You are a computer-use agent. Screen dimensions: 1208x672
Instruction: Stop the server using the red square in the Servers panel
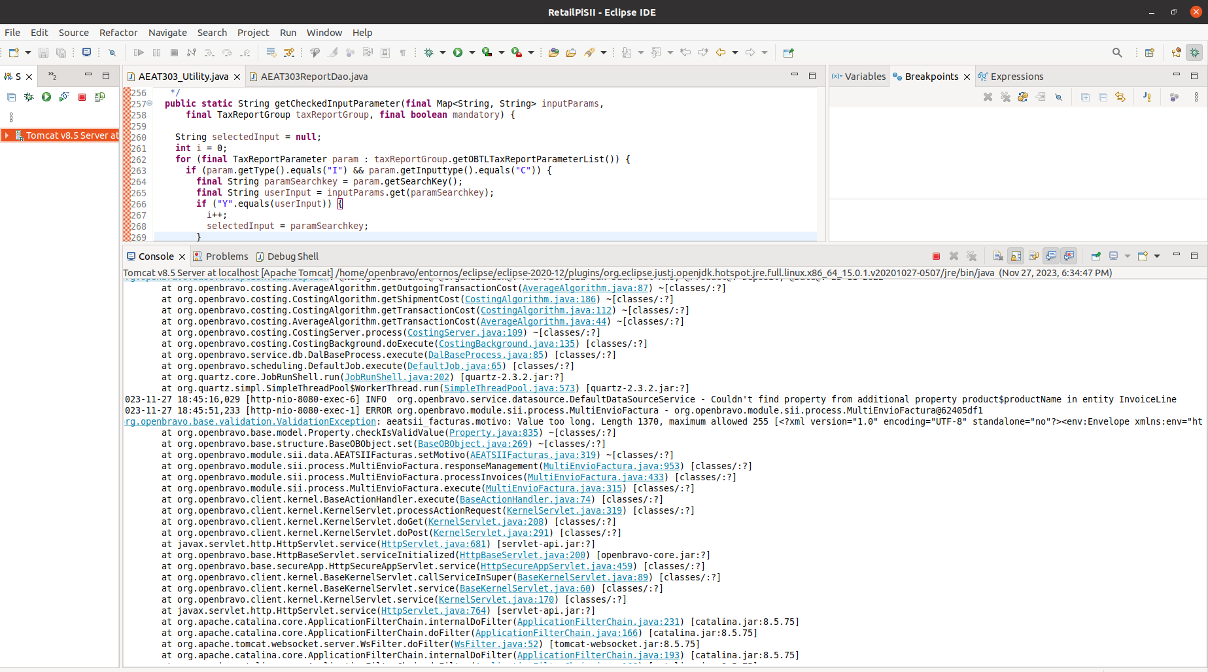(82, 97)
